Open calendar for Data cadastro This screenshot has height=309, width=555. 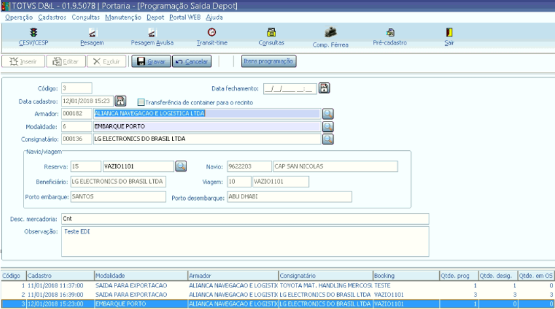[x=120, y=101]
